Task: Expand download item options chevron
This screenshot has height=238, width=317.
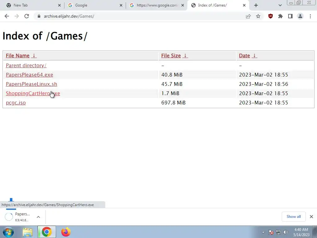Action: (x=38, y=217)
